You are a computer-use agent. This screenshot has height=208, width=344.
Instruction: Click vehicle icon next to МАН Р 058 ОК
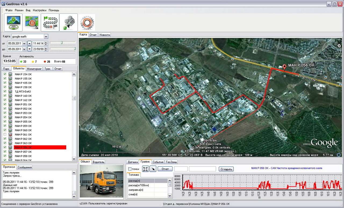[10, 156]
